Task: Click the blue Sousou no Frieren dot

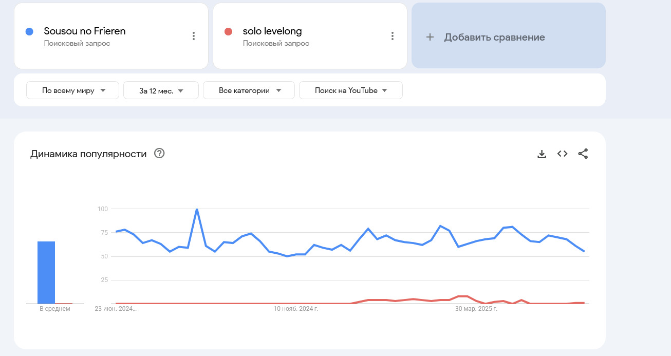Action: [29, 31]
